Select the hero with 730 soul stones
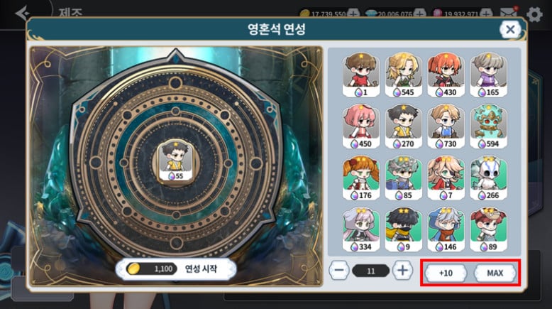Screen dimensions: 552x309 [x=446, y=126]
